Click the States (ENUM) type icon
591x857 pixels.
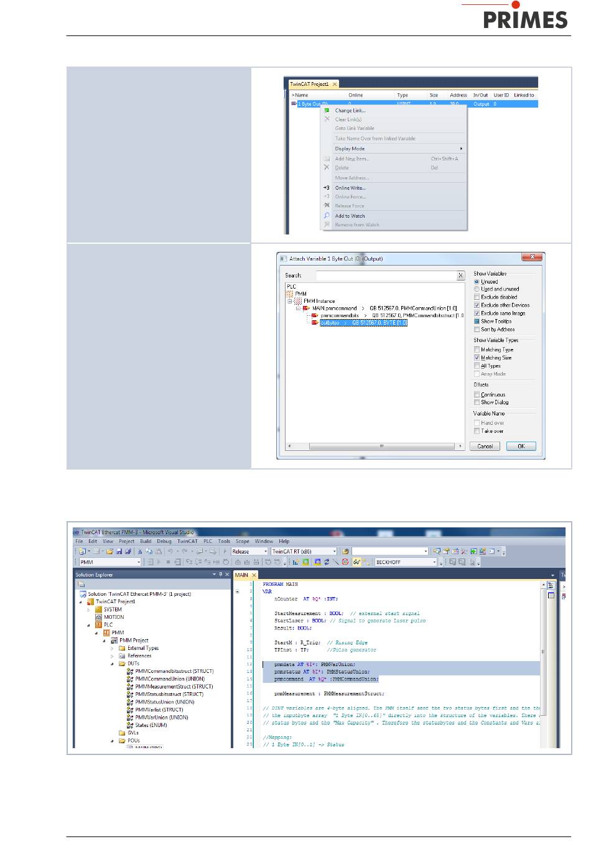click(130, 725)
